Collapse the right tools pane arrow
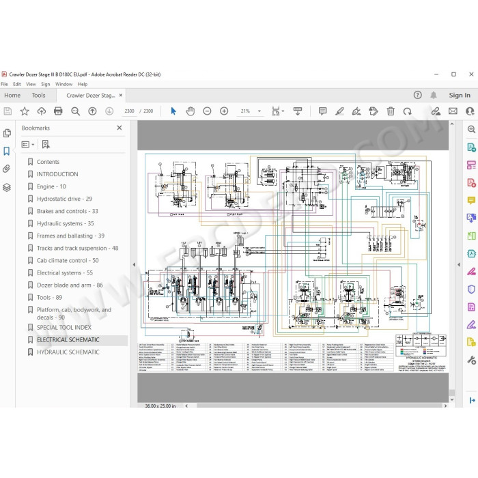The width and height of the screenshot is (478, 478). [459, 265]
